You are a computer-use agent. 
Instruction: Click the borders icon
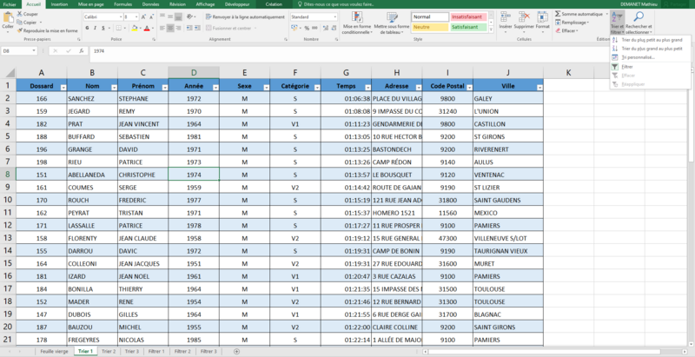[118, 28]
